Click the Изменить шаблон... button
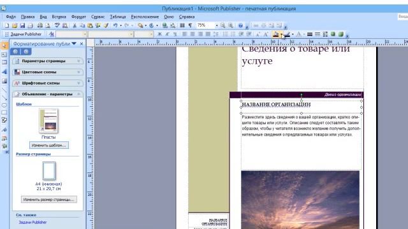The image size is (408, 229). [49, 145]
